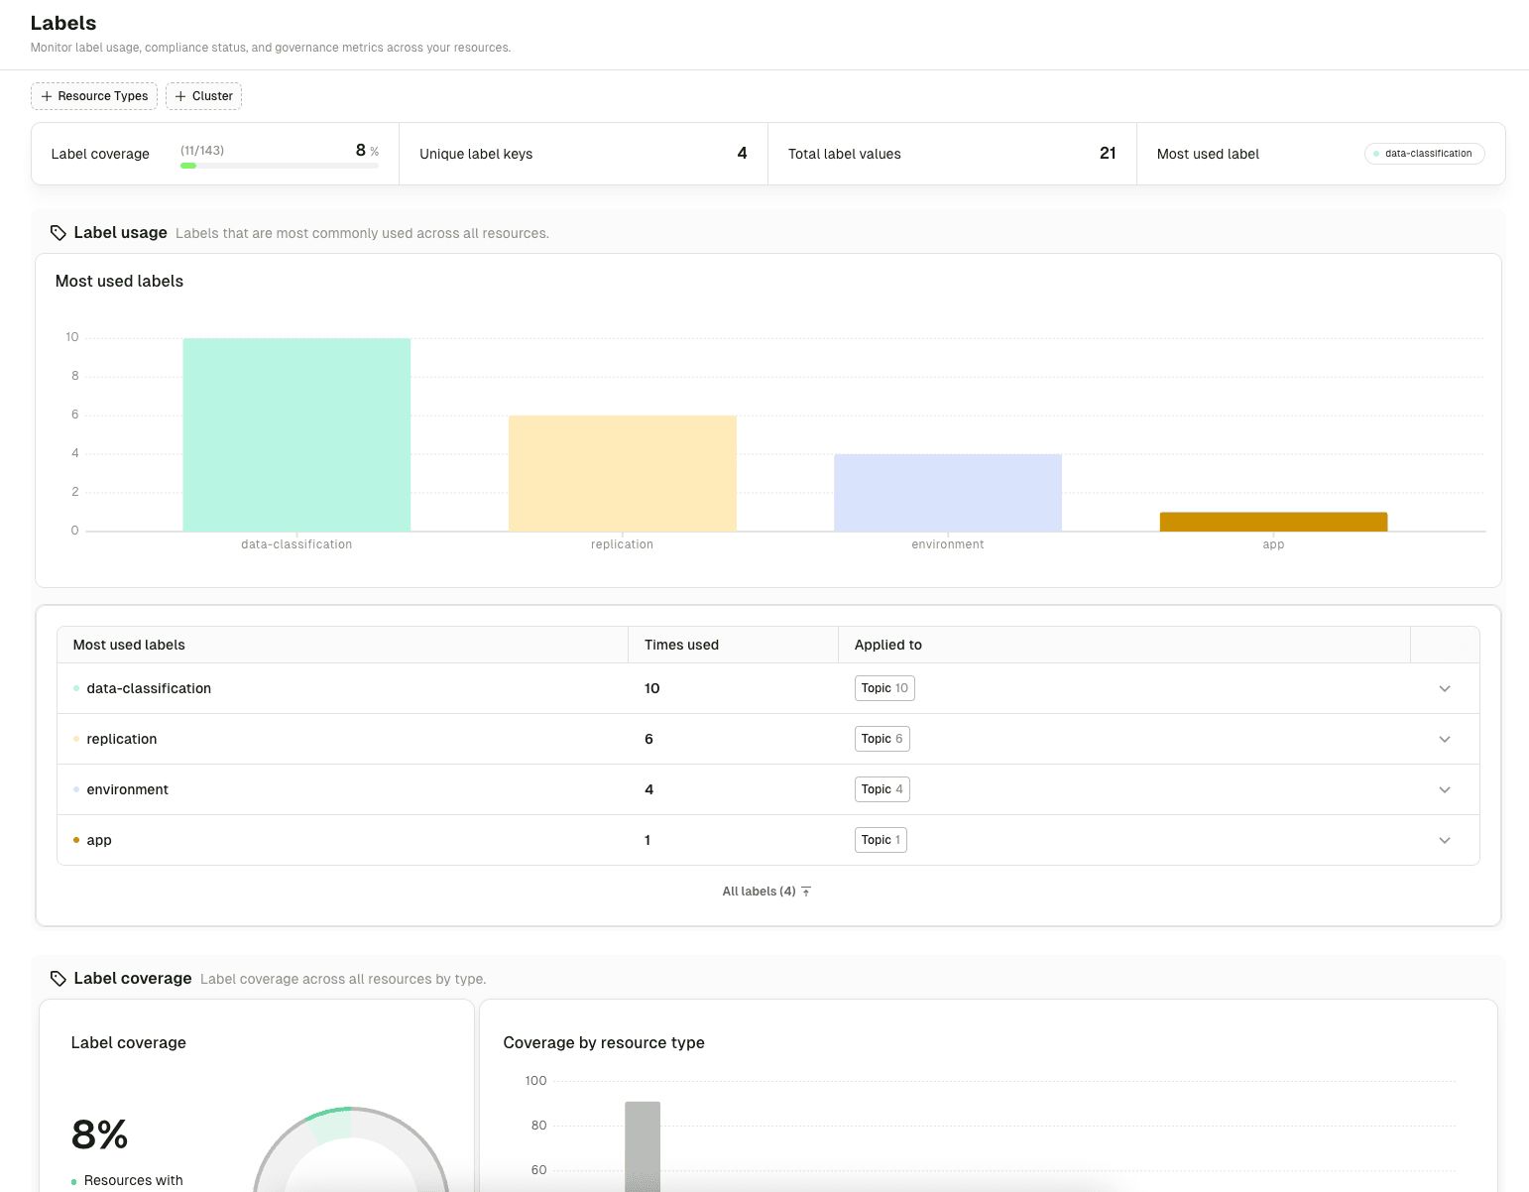
Task: Click All labels (4) to show all labels
Action: click(x=758, y=891)
